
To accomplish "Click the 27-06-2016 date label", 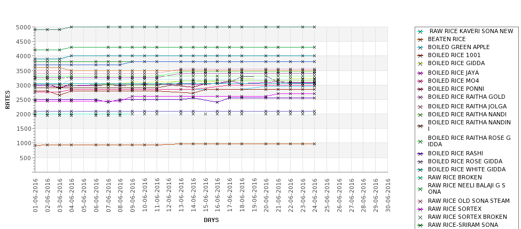I will tap(351, 195).
